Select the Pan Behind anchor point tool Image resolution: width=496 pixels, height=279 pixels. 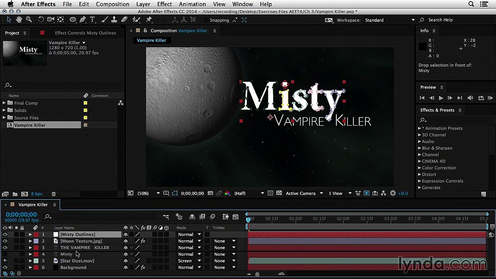tap(61, 20)
